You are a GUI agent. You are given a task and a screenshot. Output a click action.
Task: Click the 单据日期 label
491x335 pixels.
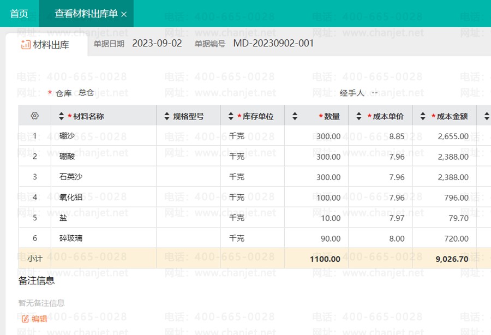tap(109, 44)
